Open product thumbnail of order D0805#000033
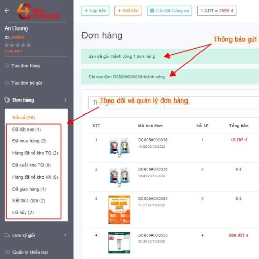The height and width of the screenshot is (259, 259). coord(119,242)
